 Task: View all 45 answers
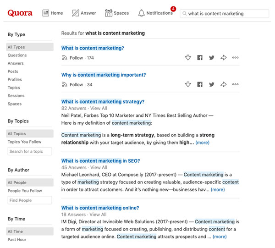tap(99, 167)
